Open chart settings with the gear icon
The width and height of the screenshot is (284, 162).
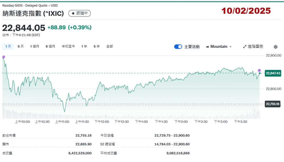pyautogui.click(x=275, y=47)
